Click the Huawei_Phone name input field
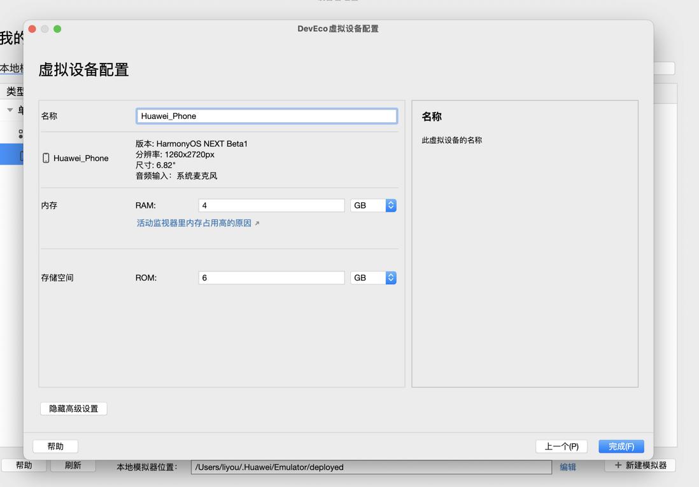 pos(267,116)
